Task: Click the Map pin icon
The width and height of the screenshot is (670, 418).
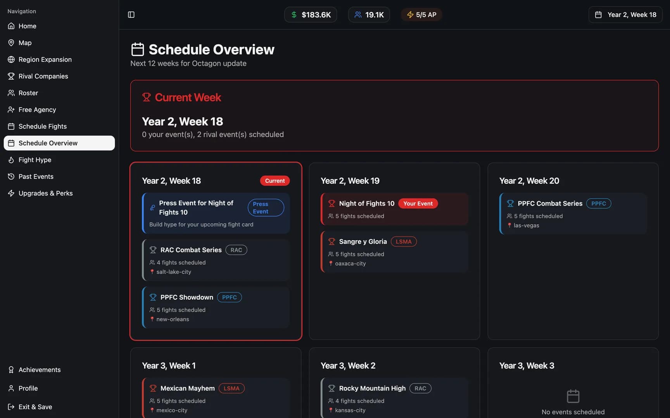Action: tap(11, 43)
